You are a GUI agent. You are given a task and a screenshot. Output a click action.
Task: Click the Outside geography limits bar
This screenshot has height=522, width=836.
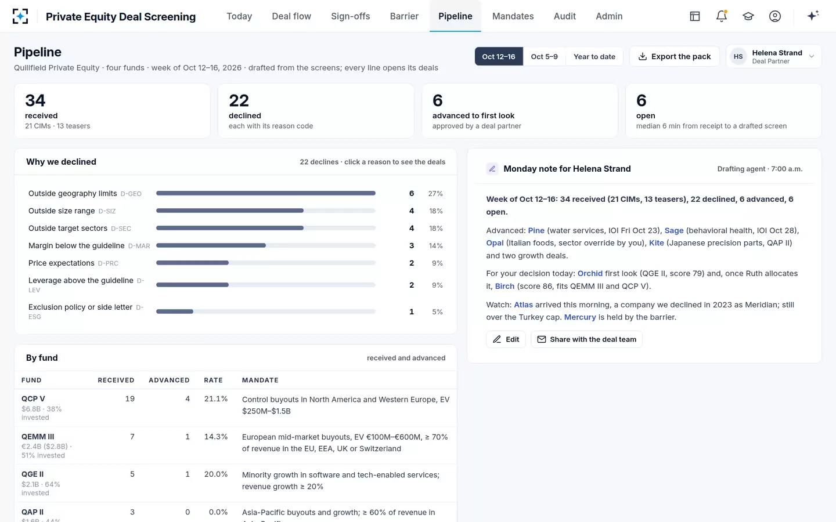[266, 193]
